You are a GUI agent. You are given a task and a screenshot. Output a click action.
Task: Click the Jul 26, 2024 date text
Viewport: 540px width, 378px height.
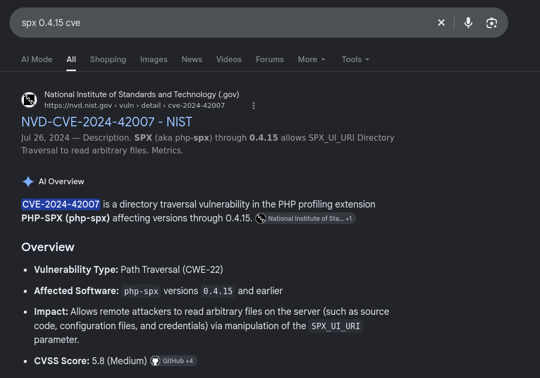coord(46,138)
